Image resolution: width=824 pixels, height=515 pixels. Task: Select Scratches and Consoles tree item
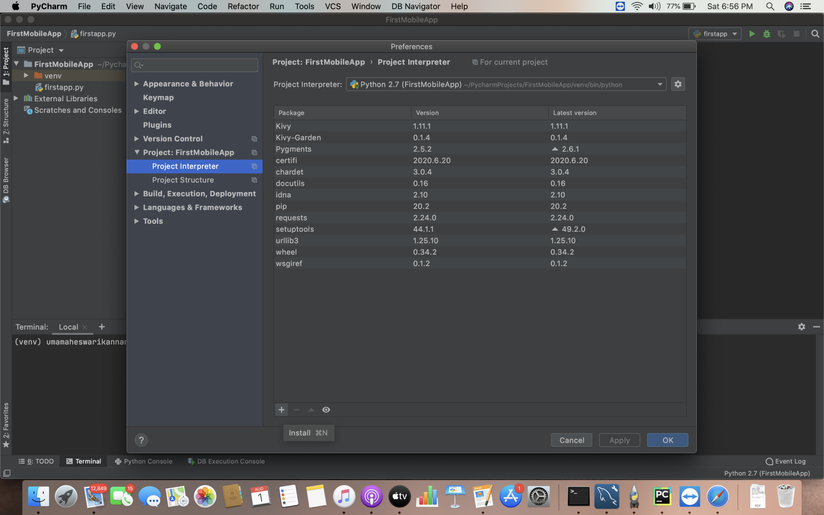coord(73,110)
